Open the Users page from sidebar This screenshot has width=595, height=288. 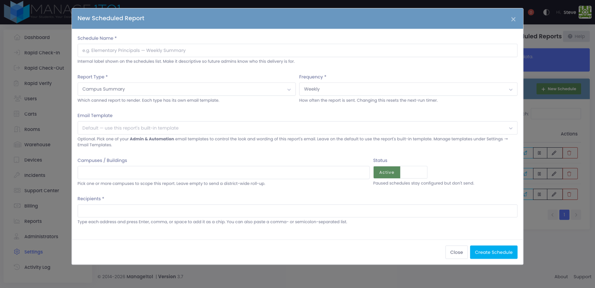tap(30, 99)
